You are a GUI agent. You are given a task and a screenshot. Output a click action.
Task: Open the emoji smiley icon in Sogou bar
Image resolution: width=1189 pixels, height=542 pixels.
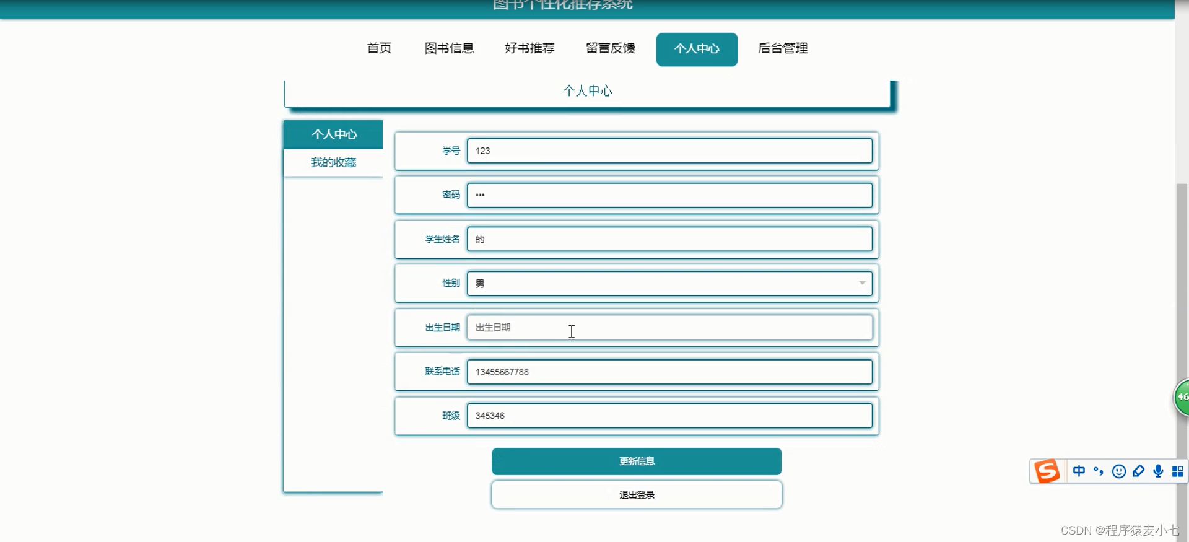point(1118,471)
